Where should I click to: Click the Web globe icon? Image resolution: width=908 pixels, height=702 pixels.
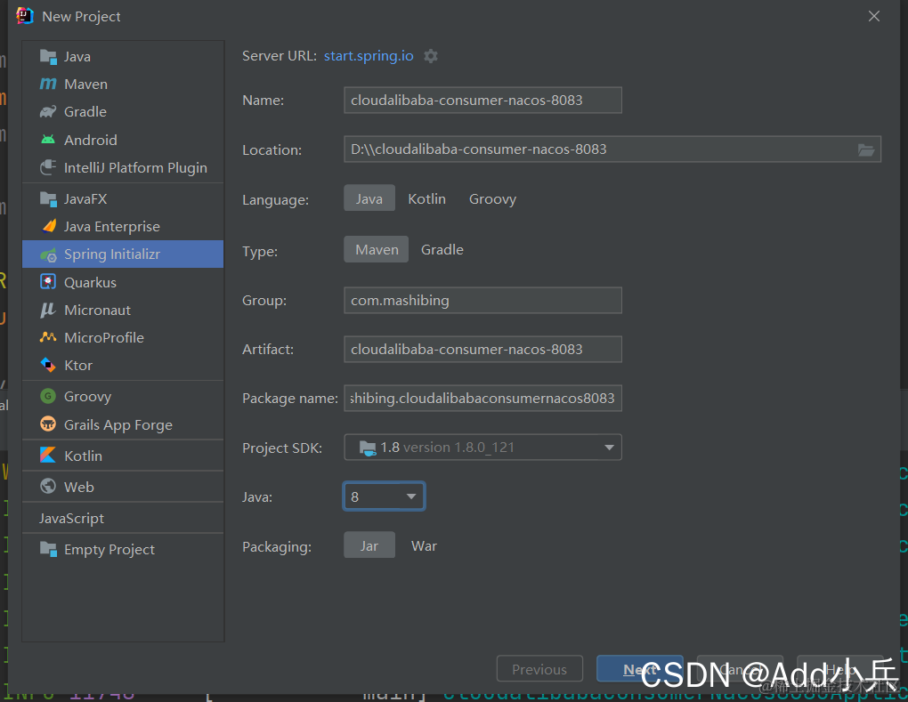pyautogui.click(x=48, y=486)
